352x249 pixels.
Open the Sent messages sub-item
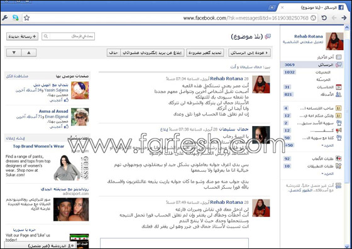[x=323, y=80]
